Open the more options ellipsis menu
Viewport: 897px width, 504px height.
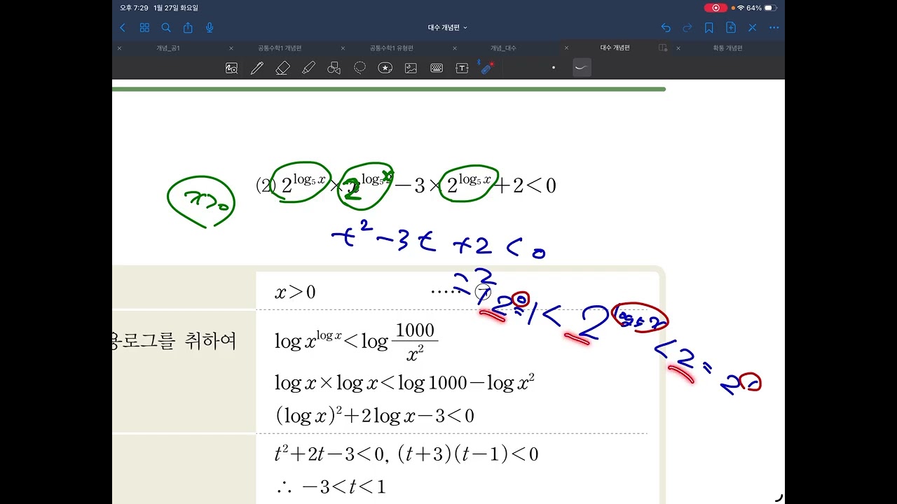(x=774, y=28)
